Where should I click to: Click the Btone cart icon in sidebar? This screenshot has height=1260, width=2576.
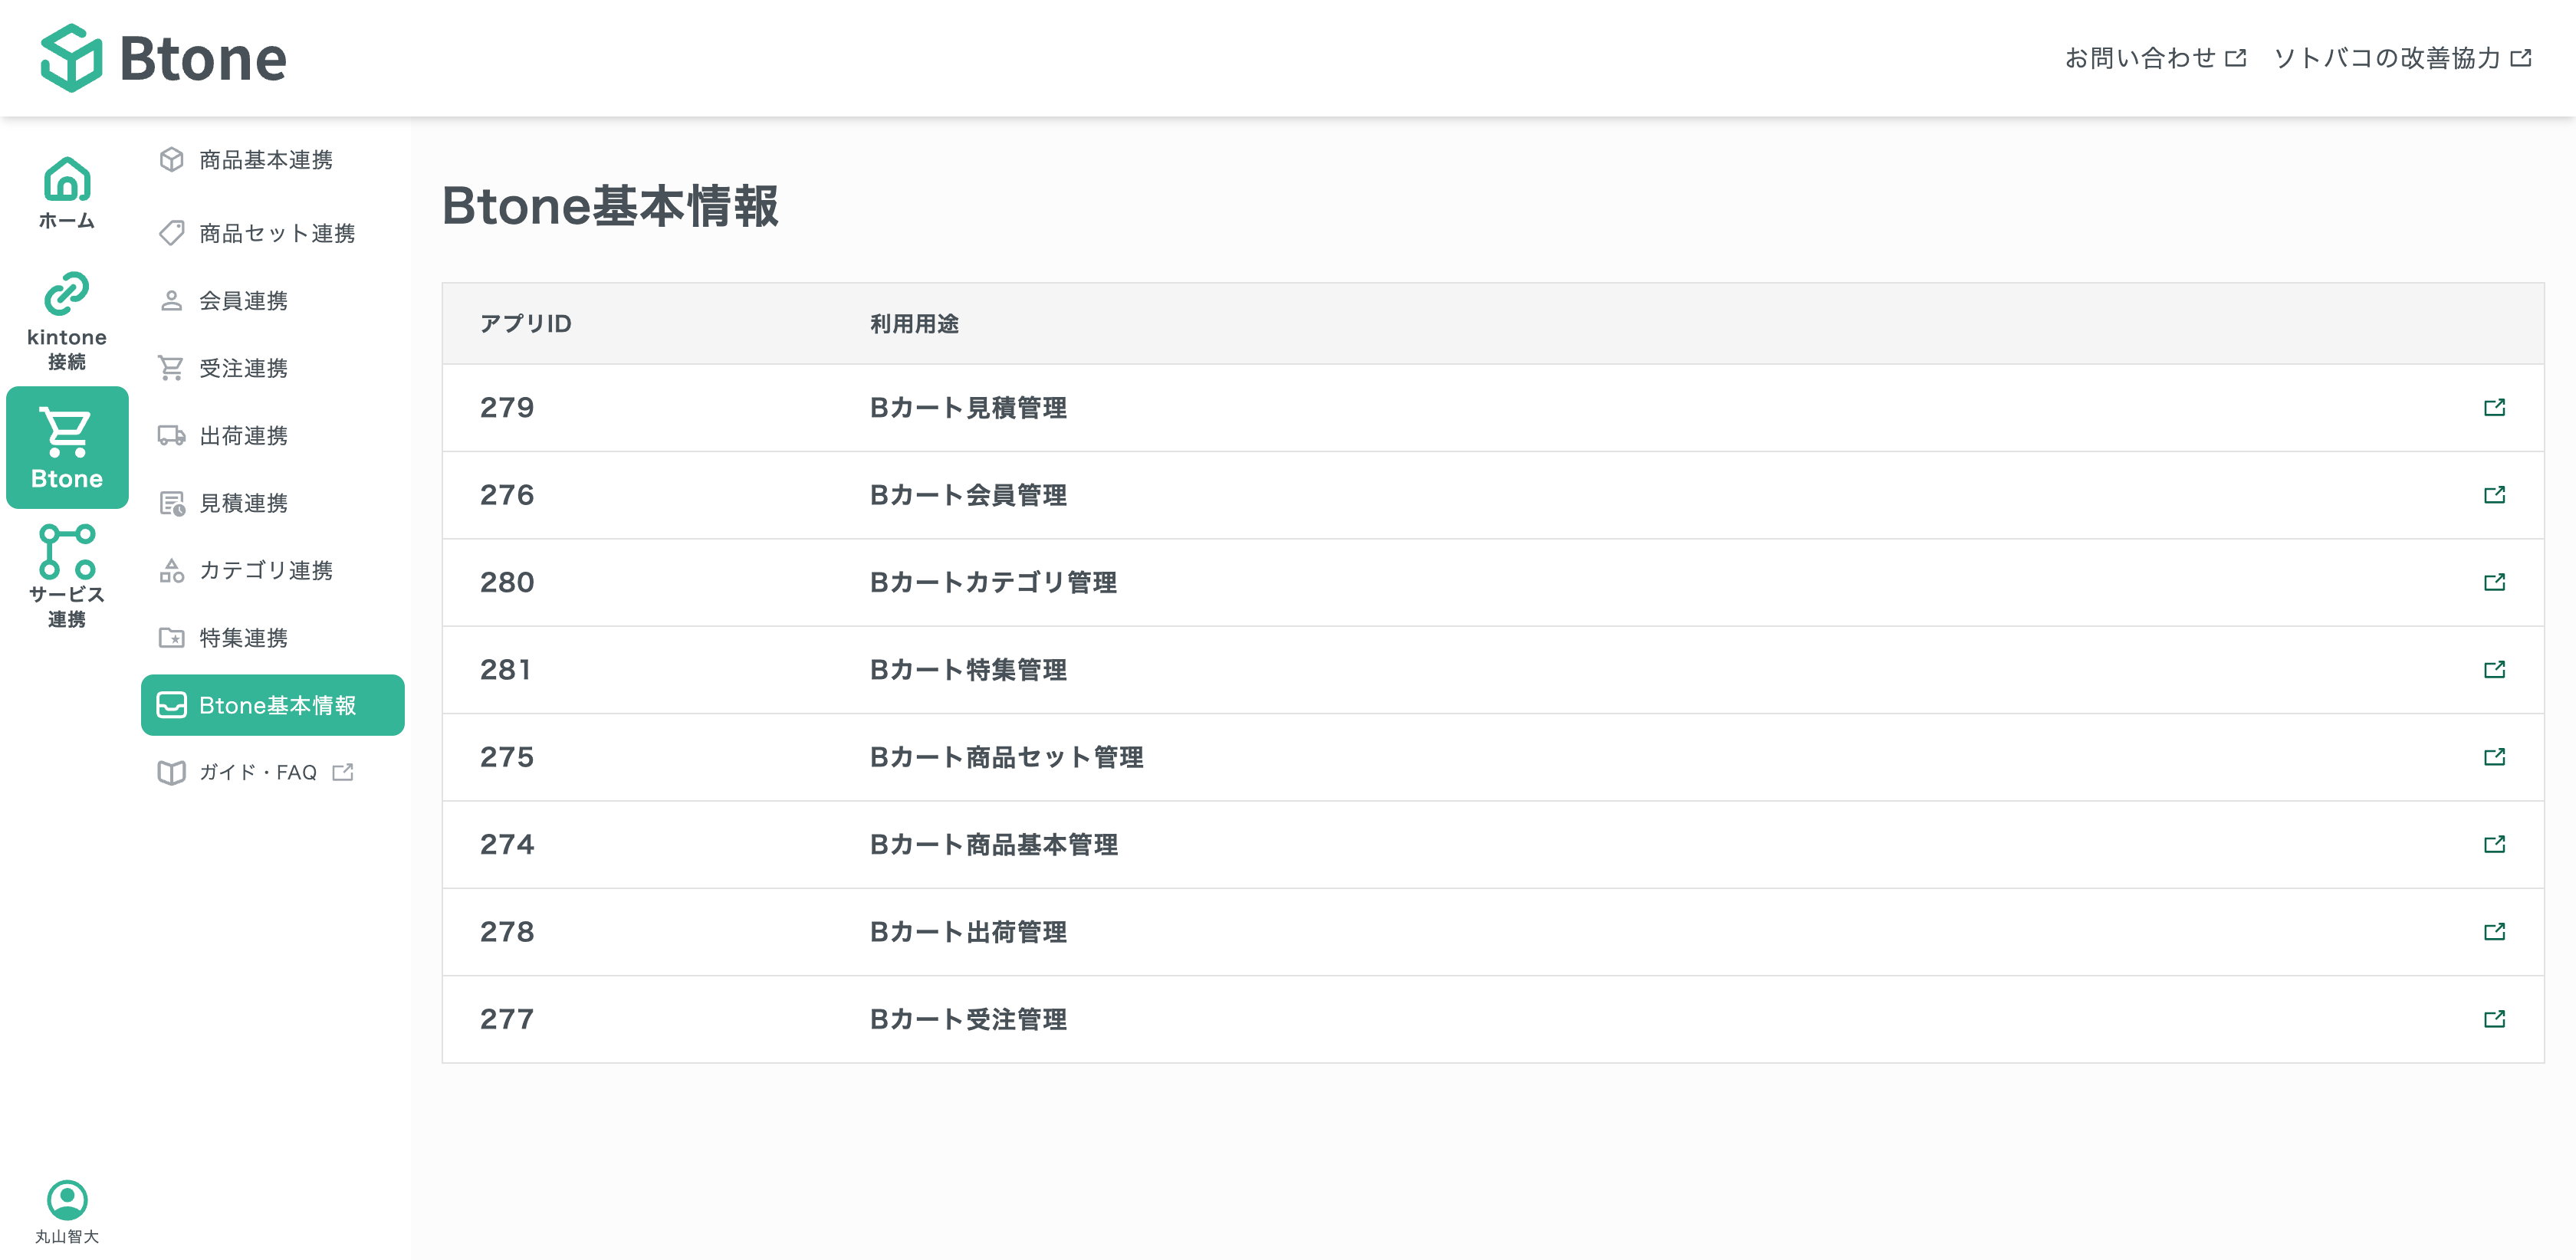[x=65, y=447]
